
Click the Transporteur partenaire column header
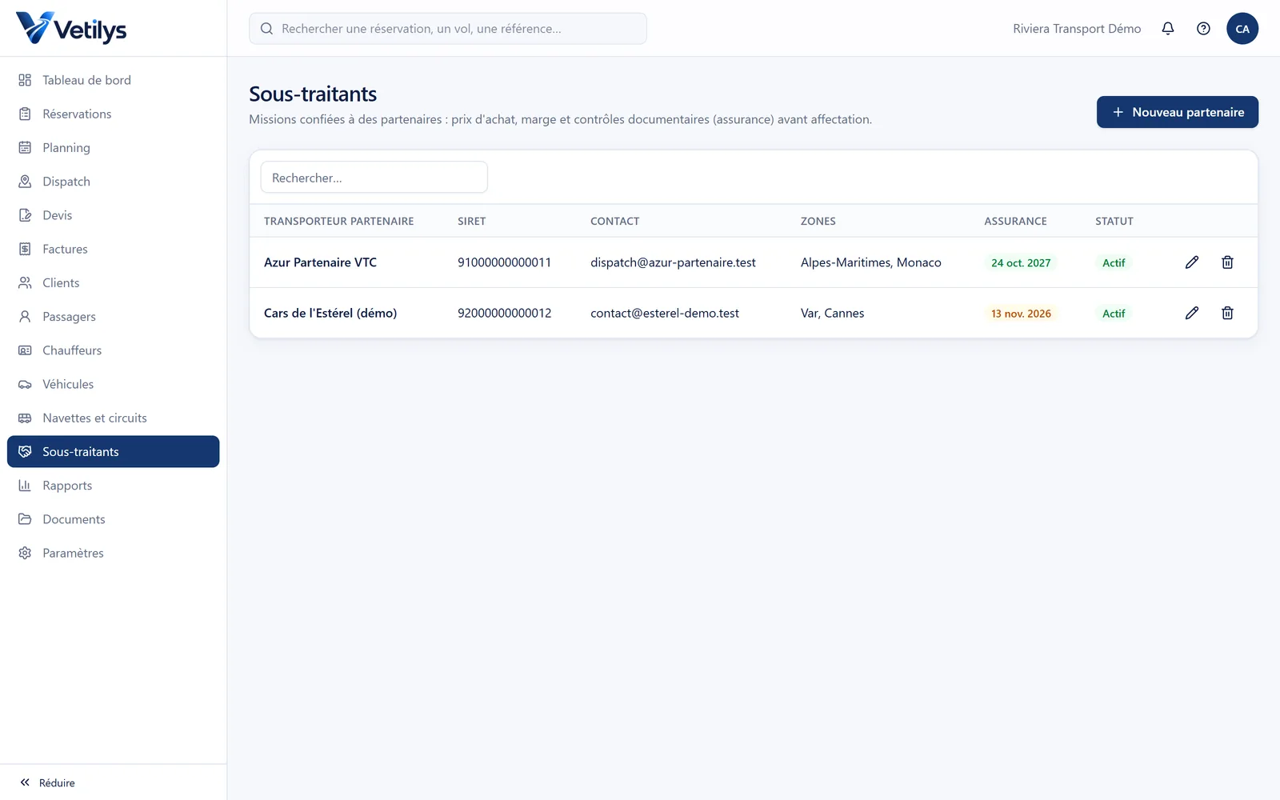click(x=339, y=221)
